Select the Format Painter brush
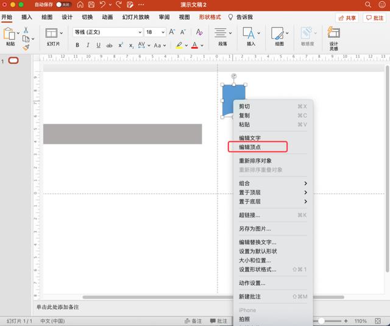The height and width of the screenshot is (326, 390). 26,48
